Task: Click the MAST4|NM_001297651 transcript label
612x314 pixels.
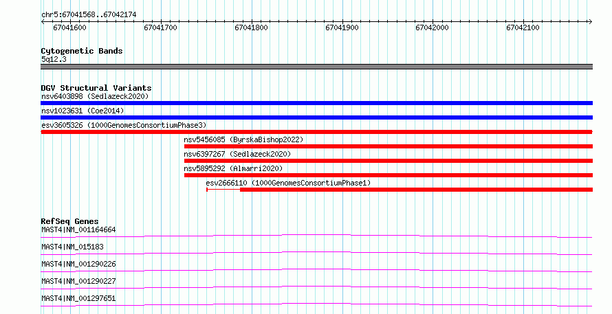Action: point(78,298)
